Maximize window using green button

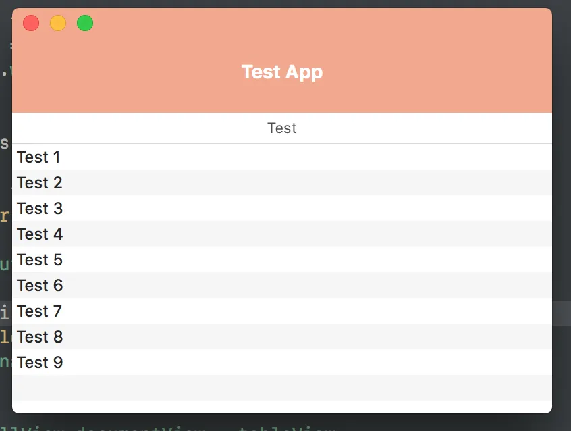(85, 24)
